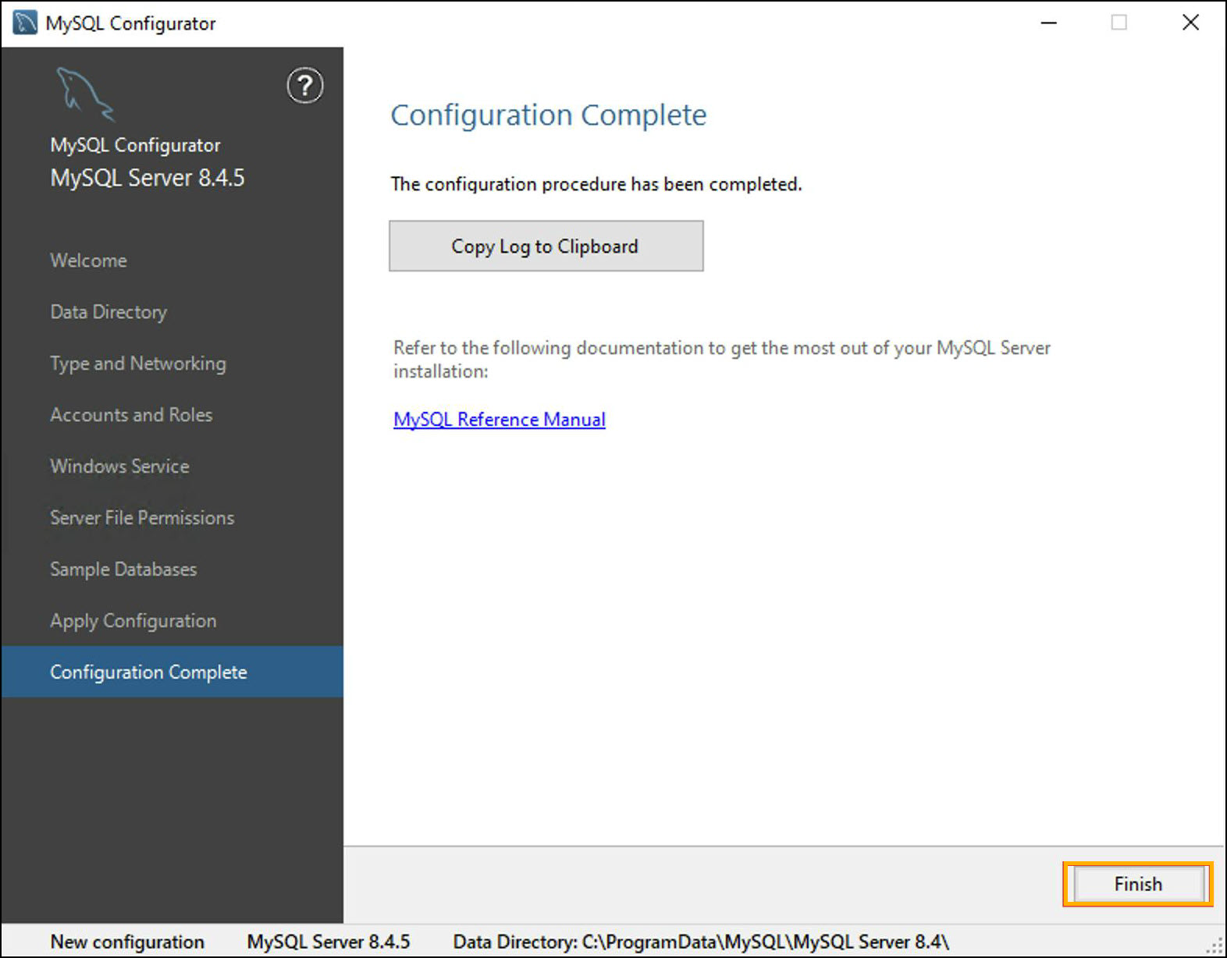Select the Sample Databases step
Viewport: 1227px width, 958px height.
(123, 569)
